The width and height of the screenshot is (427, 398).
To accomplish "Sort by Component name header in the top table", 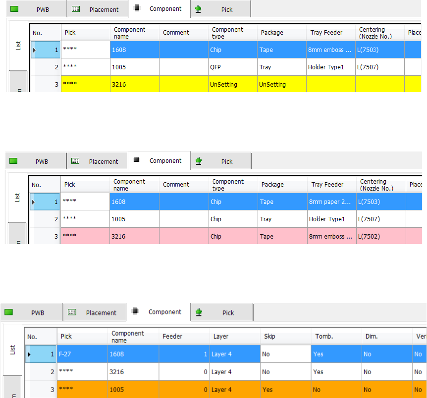I will click(135, 33).
